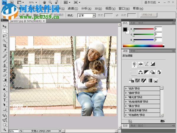Select the Gradient tool
This screenshot has width=177, height=133.
point(4,80)
